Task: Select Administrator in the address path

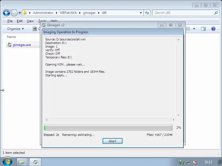Action: point(43,13)
